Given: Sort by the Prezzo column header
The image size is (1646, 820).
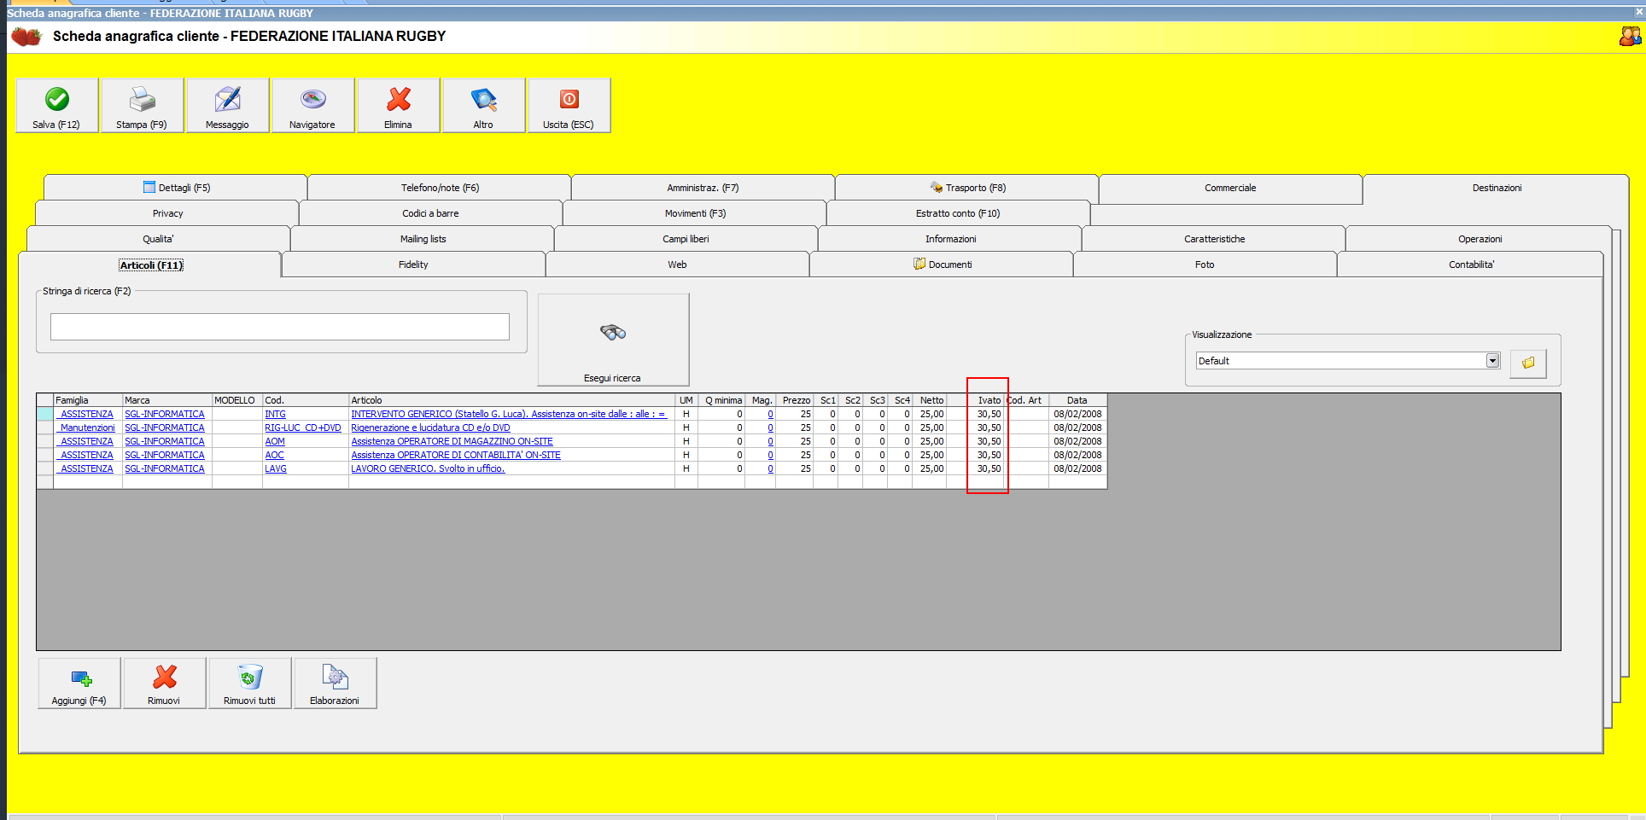Looking at the screenshot, I should click(795, 400).
